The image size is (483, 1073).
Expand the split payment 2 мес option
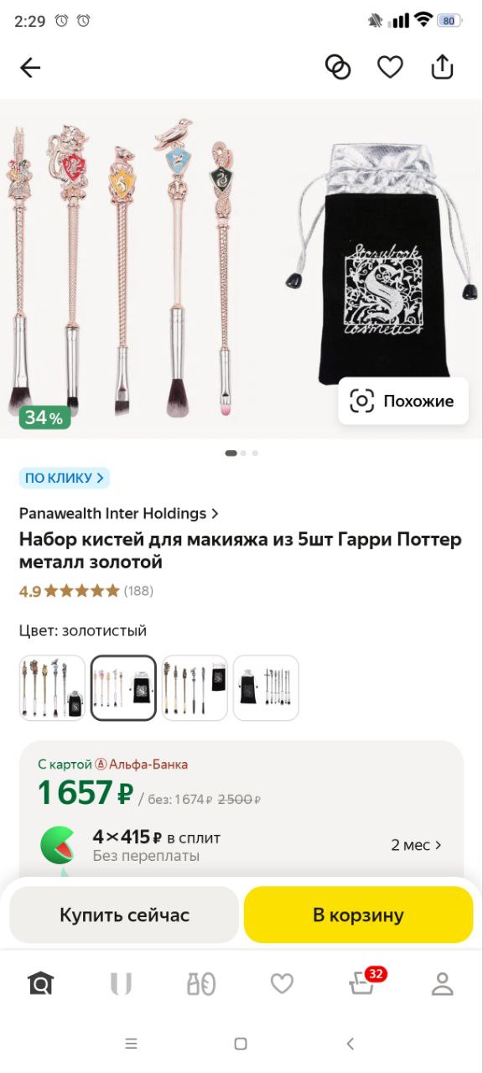tap(416, 845)
